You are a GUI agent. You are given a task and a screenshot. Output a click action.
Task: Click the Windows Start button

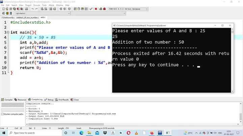[x=4, y=133]
